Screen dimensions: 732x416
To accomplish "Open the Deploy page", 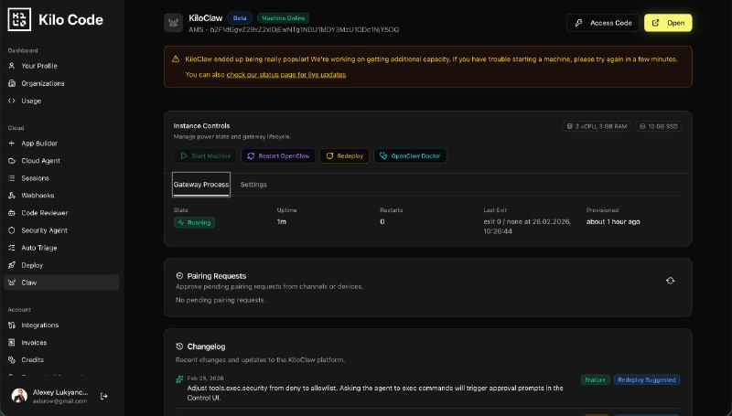I will pyautogui.click(x=32, y=265).
